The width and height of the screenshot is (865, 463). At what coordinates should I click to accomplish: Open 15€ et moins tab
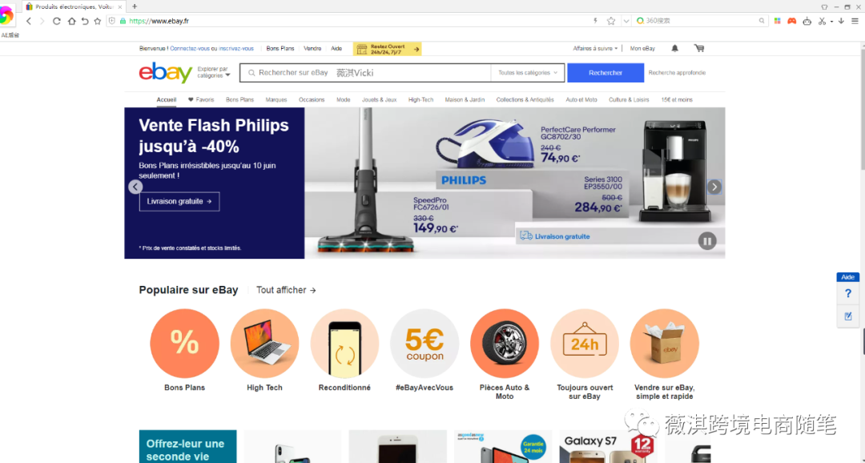677,100
